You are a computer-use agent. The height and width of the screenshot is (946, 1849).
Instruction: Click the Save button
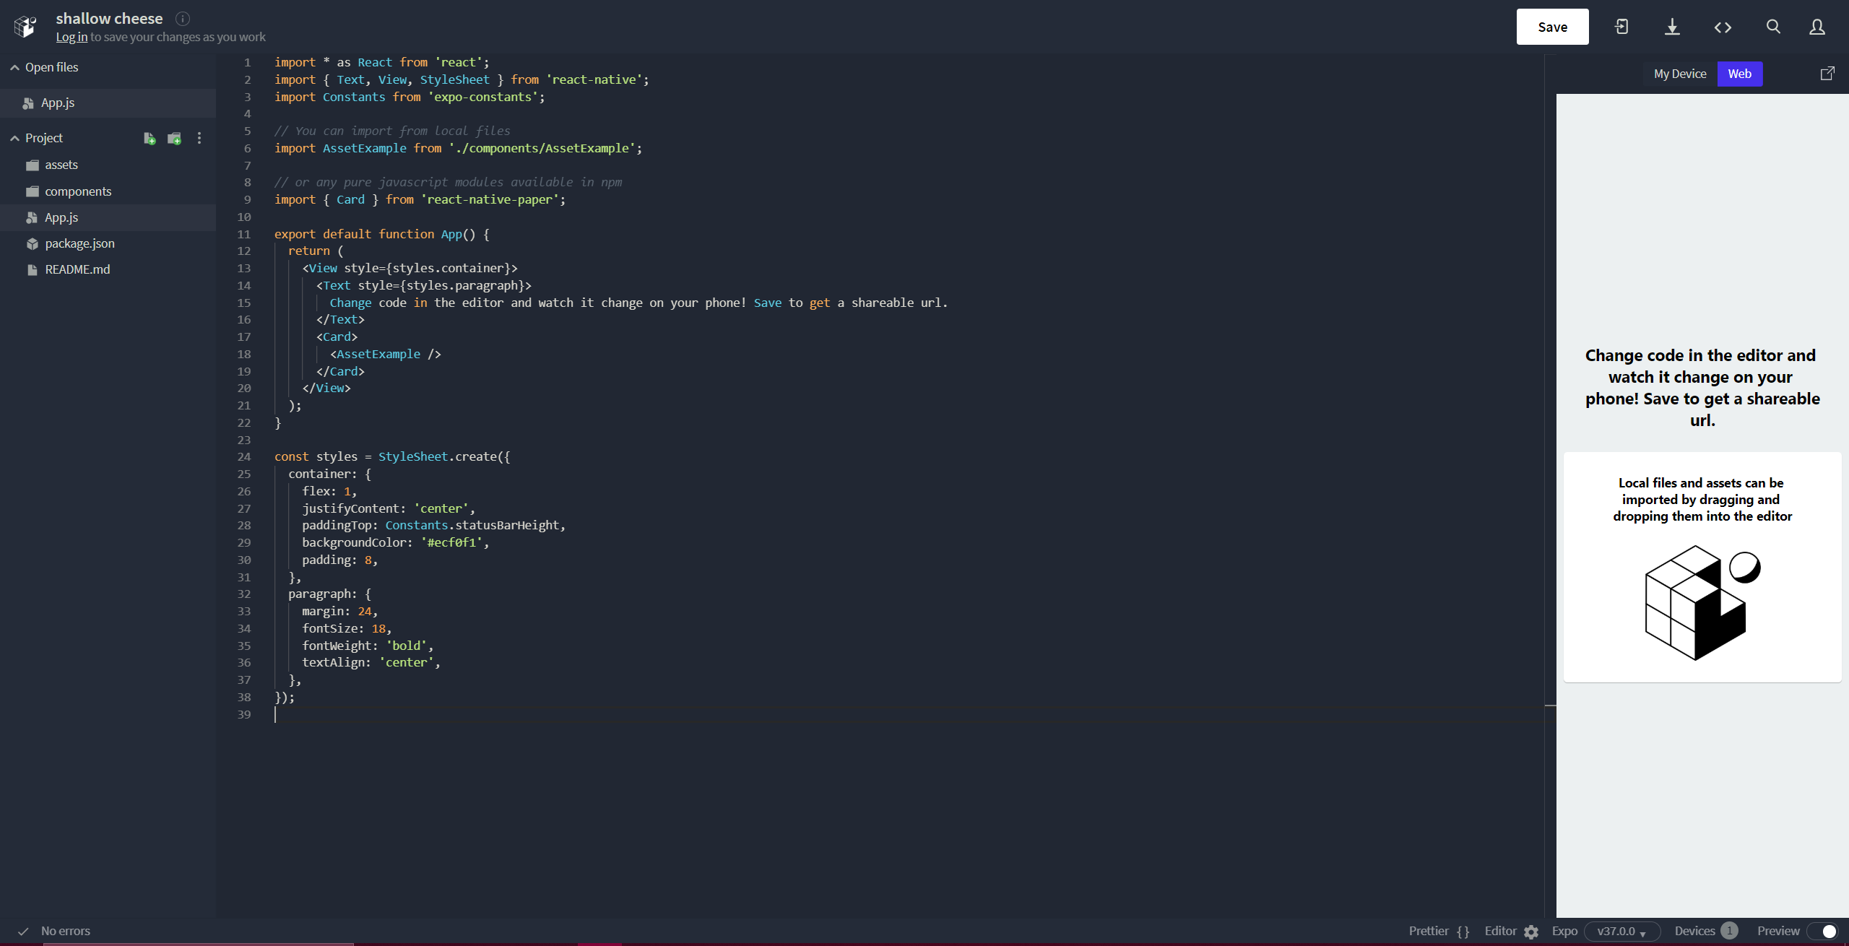(x=1552, y=27)
